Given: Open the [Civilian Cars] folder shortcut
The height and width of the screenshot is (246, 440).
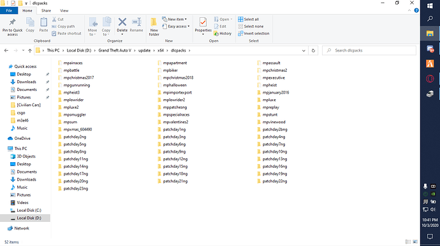Looking at the screenshot, I should (29, 105).
